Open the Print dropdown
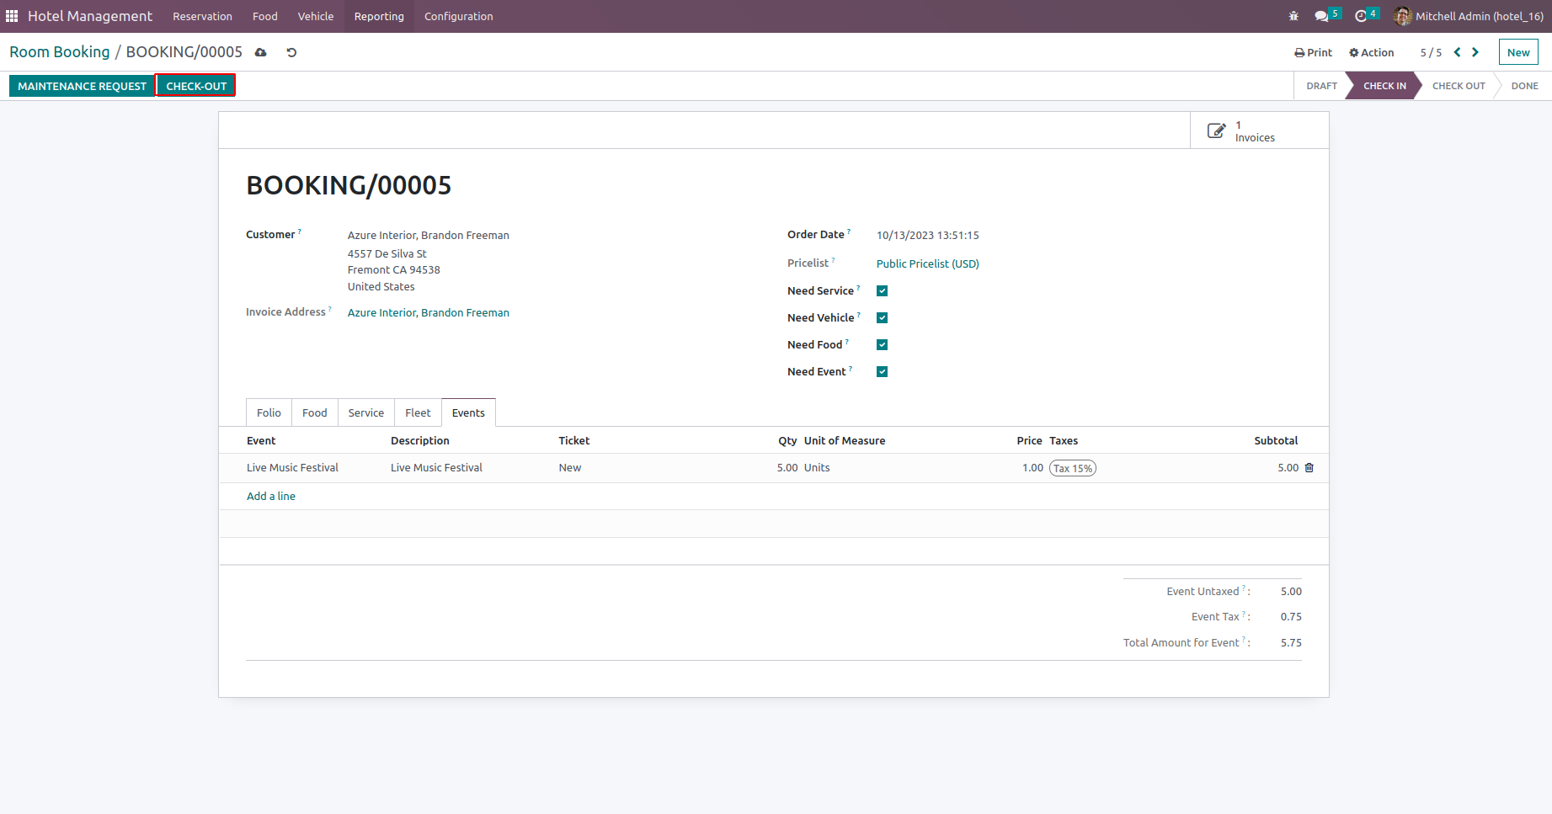This screenshot has height=814, width=1552. pos(1313,52)
